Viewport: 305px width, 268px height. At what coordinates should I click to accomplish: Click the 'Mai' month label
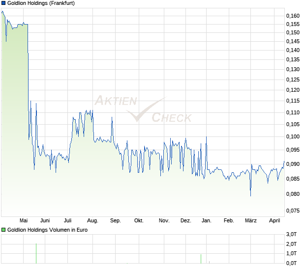[x=24, y=221]
